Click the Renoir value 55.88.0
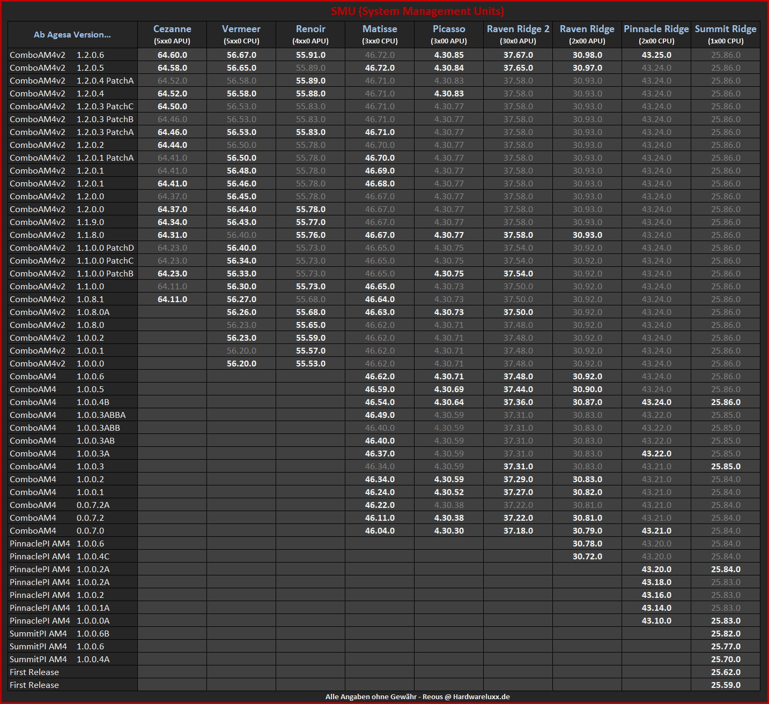The height and width of the screenshot is (704, 769). click(310, 93)
